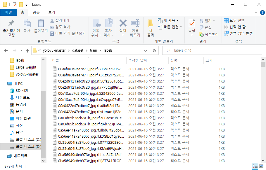Collapse the ribbon with chevron
The width and height of the screenshot is (266, 170).
[x=256, y=13]
